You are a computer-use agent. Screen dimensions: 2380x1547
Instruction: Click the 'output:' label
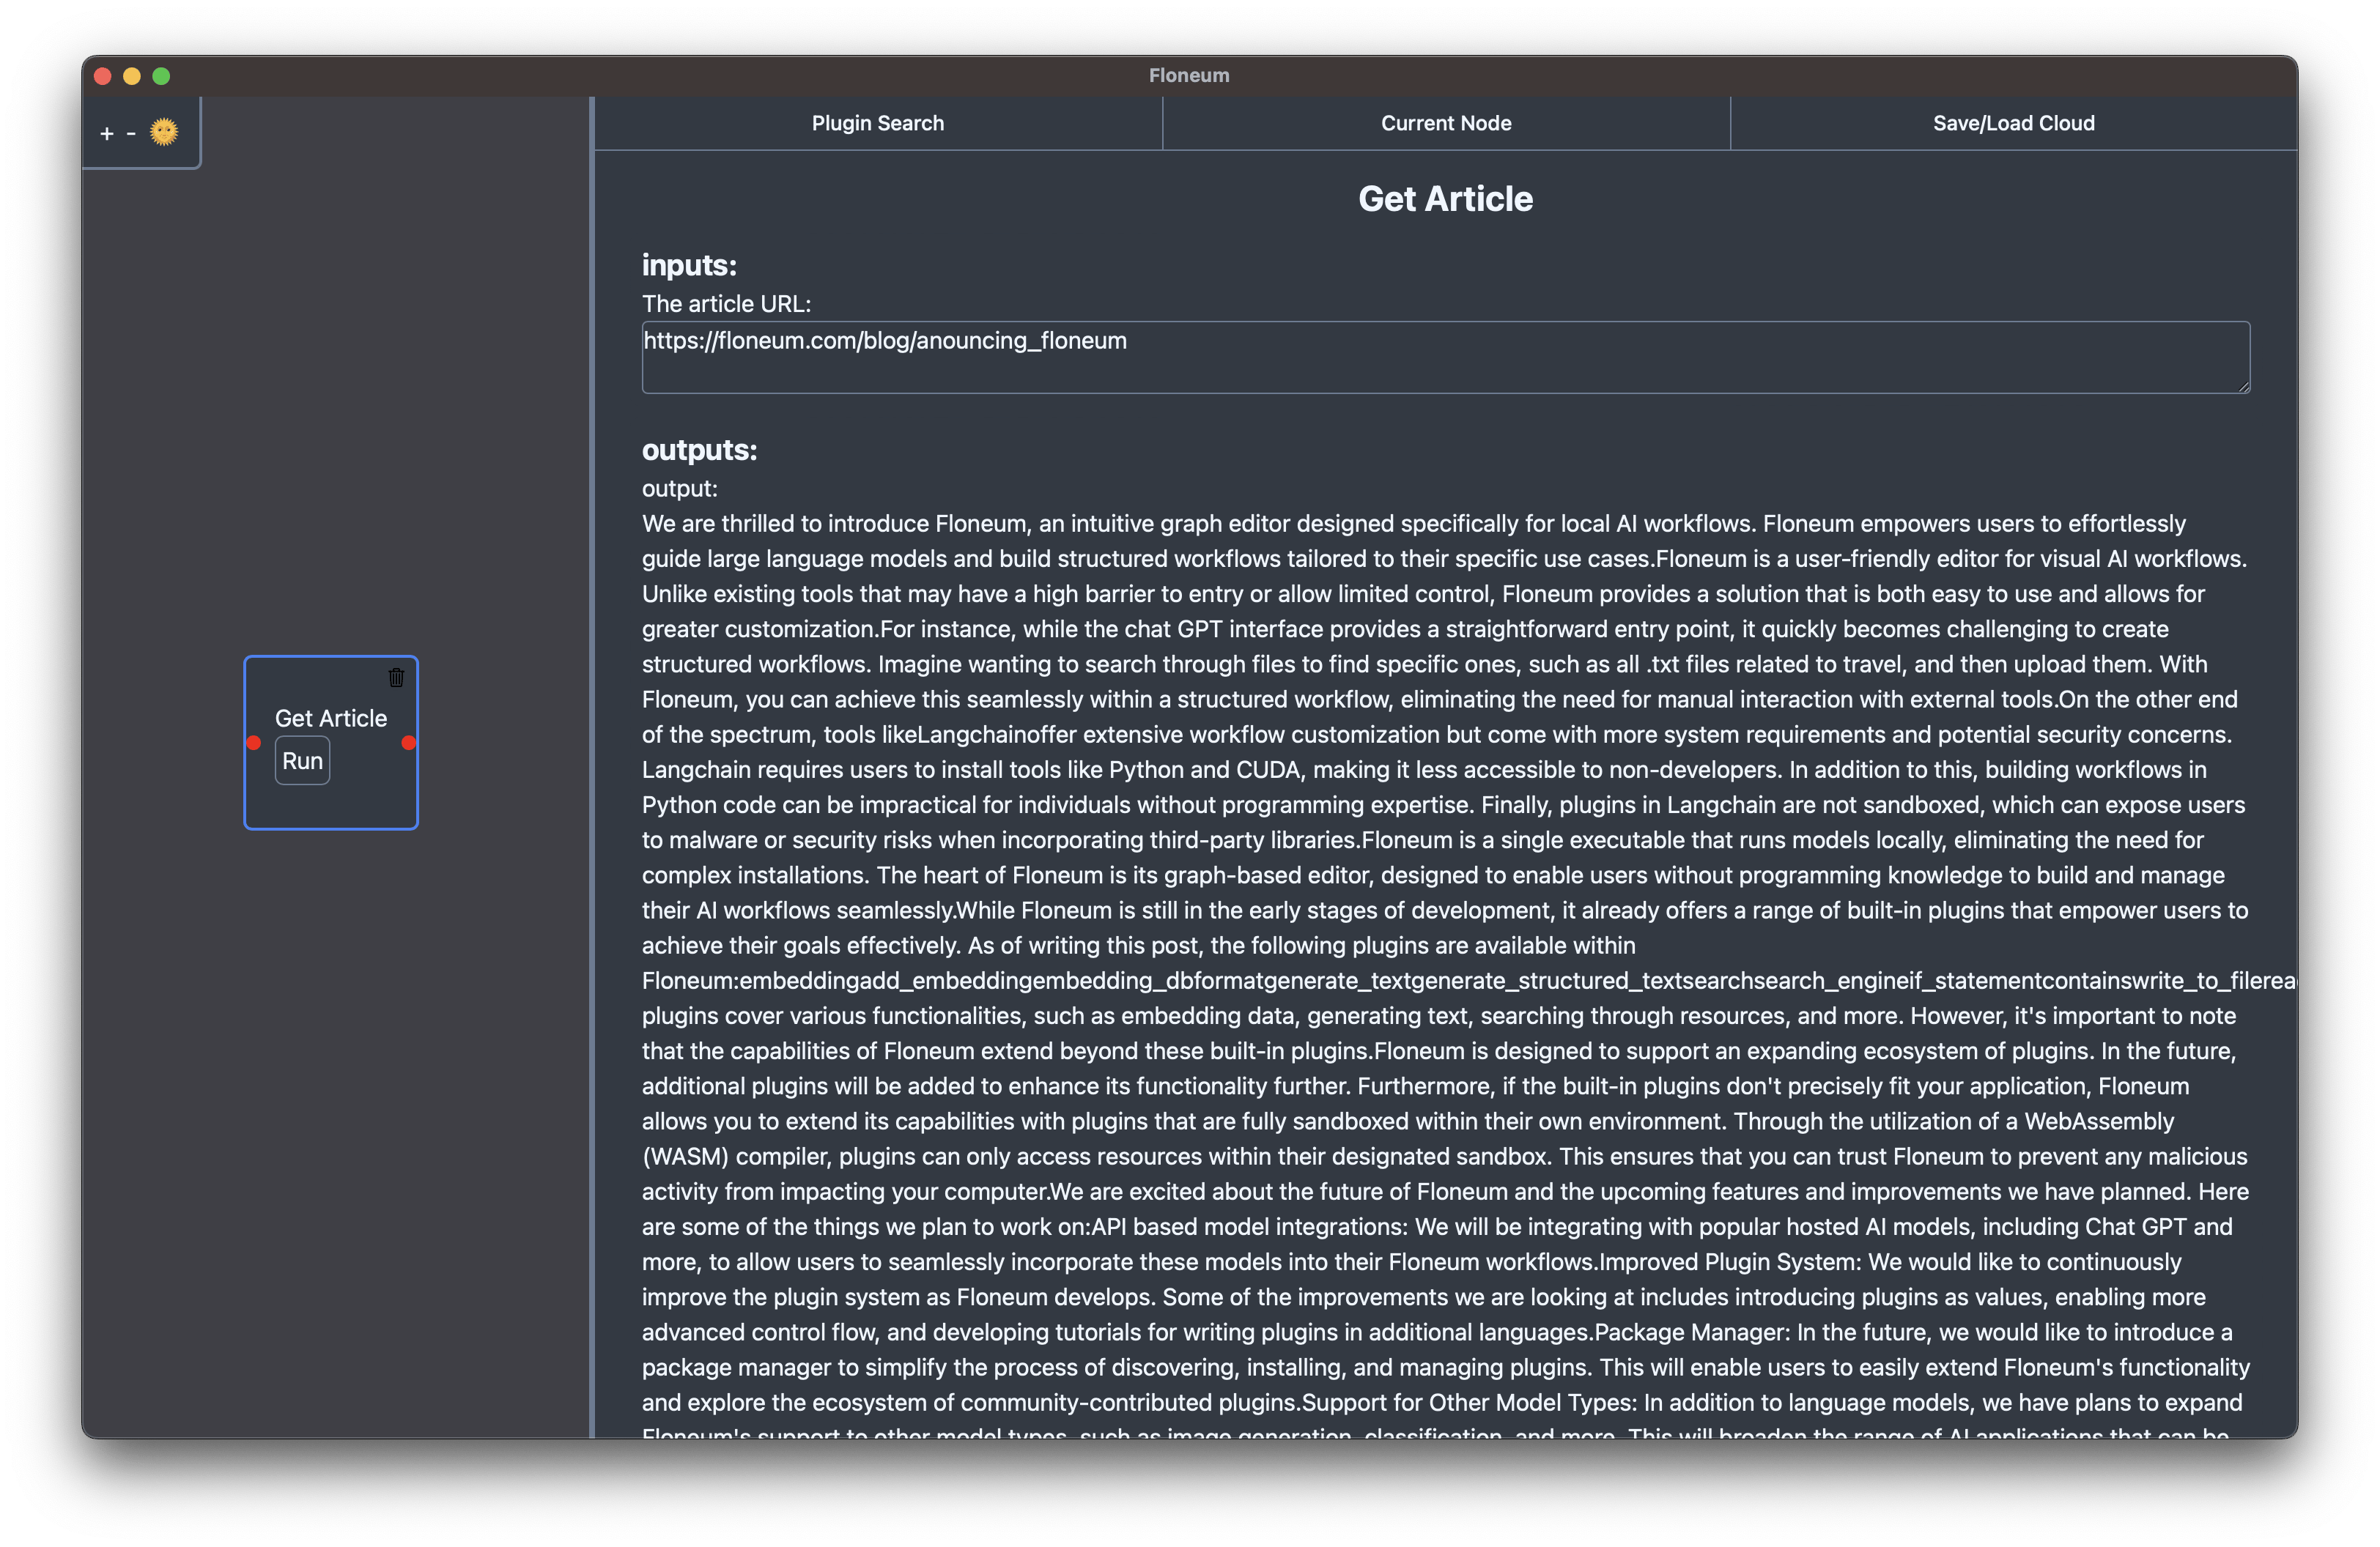tap(680, 489)
